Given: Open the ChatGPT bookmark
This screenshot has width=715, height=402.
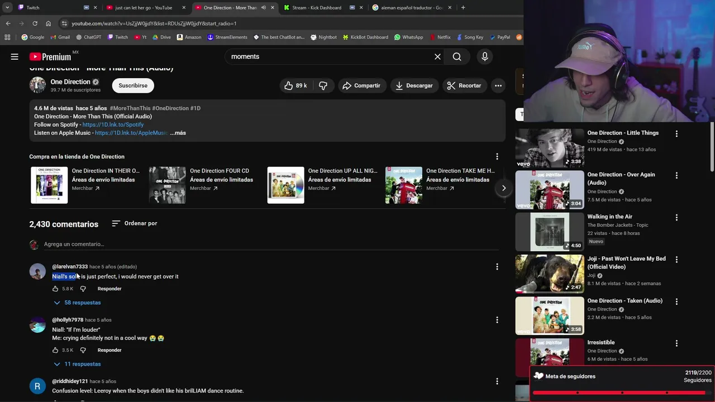Looking at the screenshot, I should click(88, 37).
